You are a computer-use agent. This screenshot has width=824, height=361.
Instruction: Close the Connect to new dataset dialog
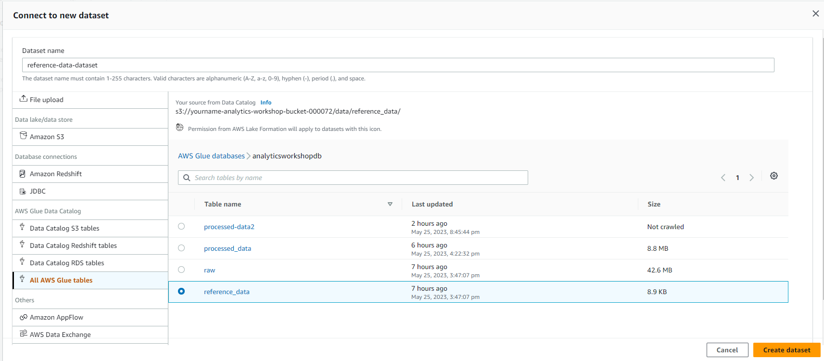pos(816,13)
